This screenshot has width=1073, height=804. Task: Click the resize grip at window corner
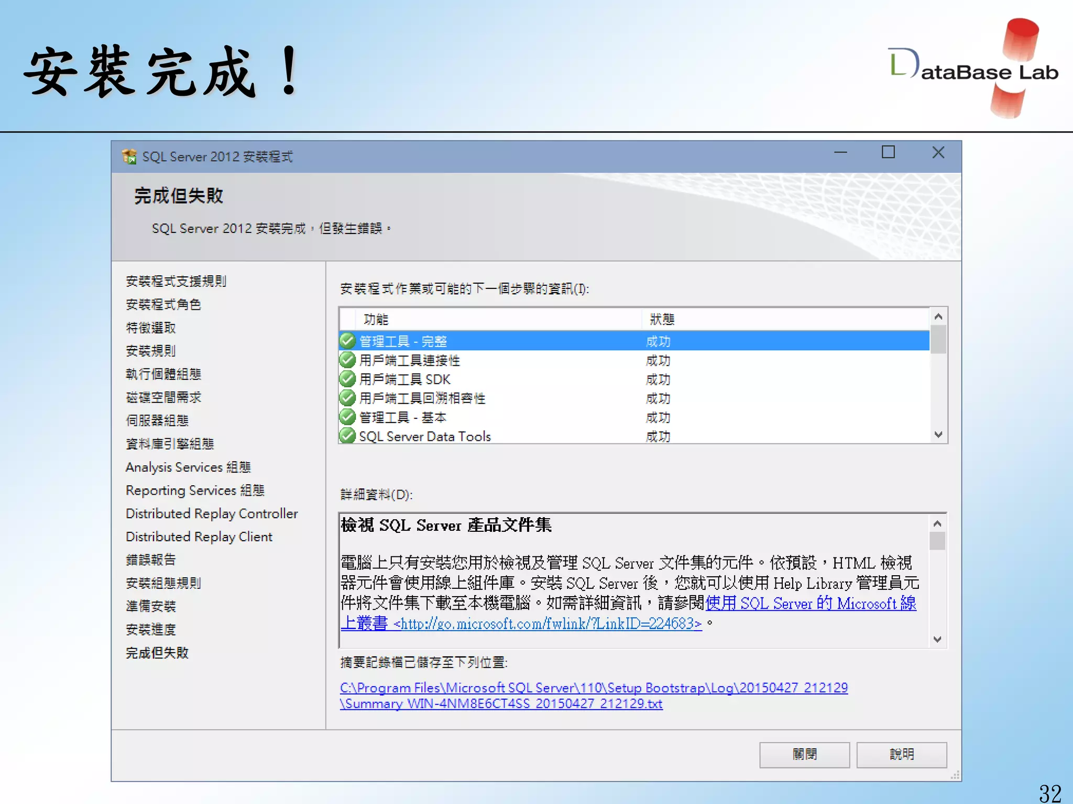[956, 775]
